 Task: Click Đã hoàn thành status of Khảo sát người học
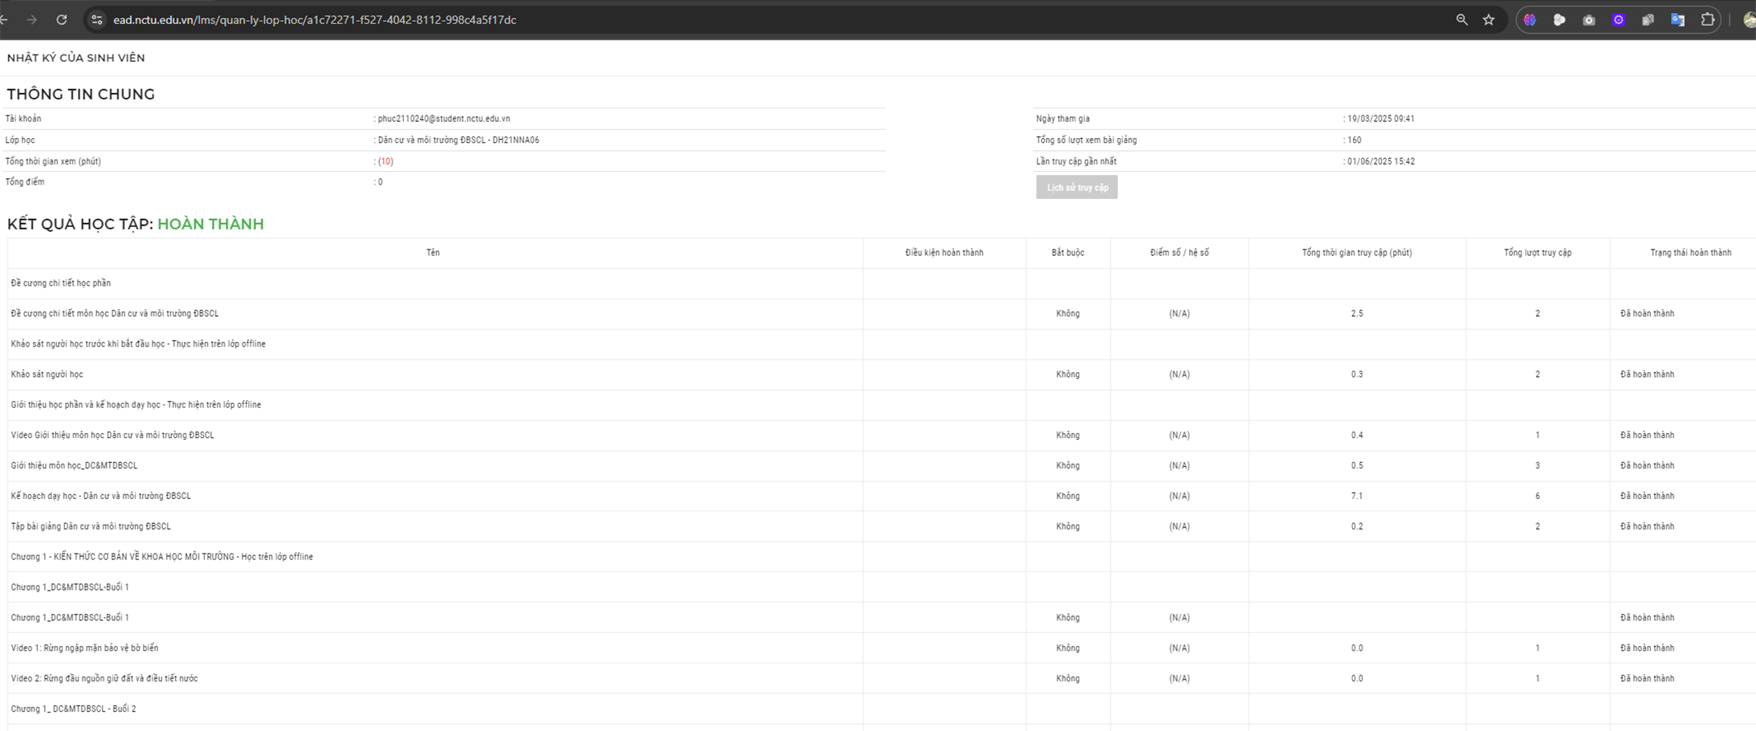(x=1648, y=375)
